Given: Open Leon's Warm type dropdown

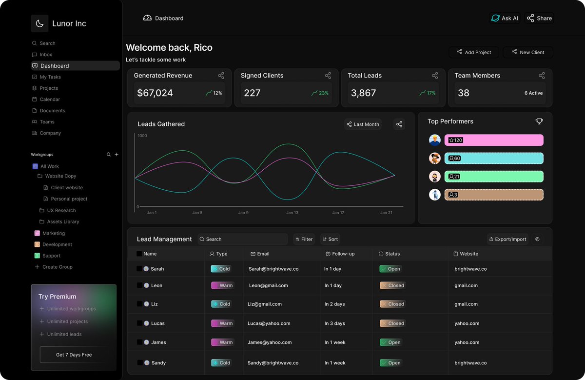Looking at the screenshot, I should [x=223, y=285].
